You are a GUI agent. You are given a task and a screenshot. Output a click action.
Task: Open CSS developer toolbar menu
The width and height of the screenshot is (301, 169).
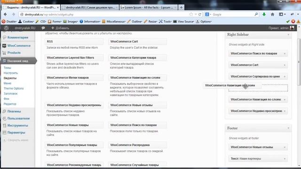click(41, 22)
